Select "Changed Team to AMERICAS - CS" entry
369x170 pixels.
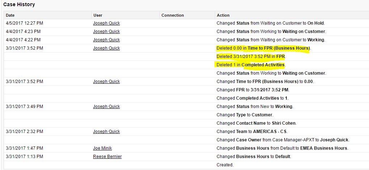tap(252, 132)
